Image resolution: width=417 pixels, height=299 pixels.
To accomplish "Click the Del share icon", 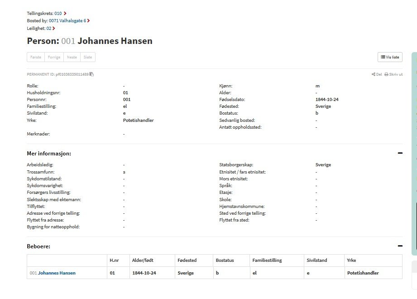I will click(x=374, y=74).
